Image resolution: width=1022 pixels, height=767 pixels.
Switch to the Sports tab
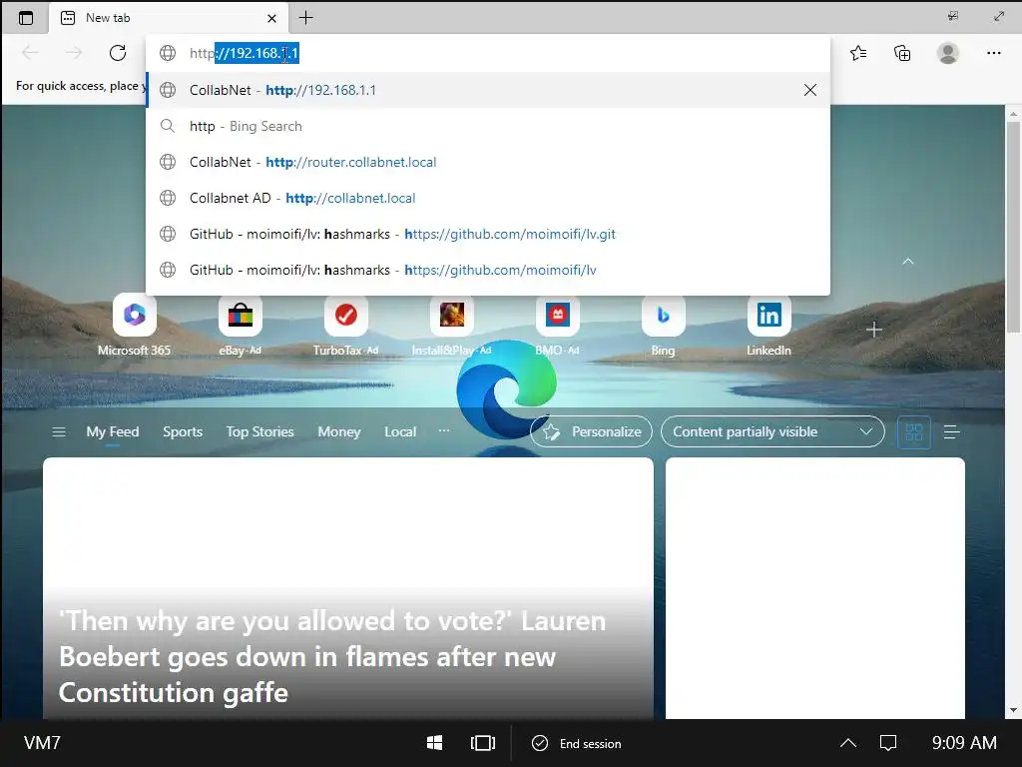(x=183, y=431)
